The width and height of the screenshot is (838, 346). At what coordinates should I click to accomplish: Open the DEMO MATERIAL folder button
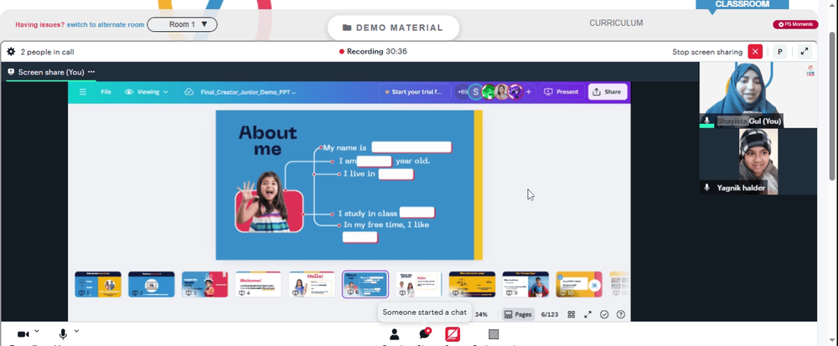(x=393, y=28)
